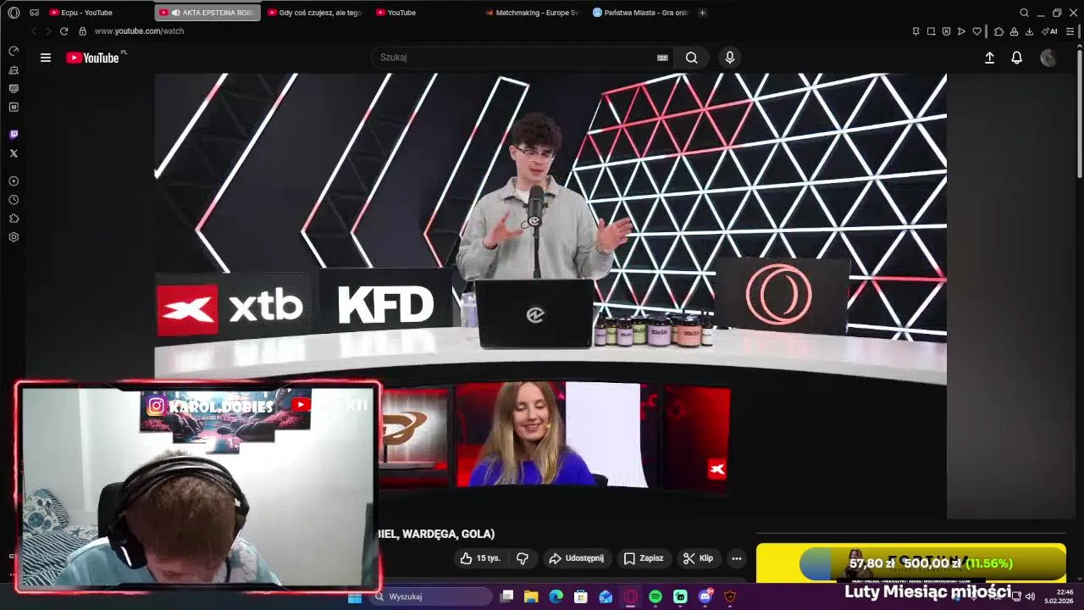
Task: Switch to the 'Ecpu - YouTube' tab
Action: coord(97,13)
